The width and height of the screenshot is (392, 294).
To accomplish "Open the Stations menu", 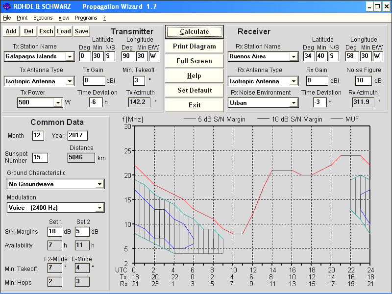I will pos(43,18).
